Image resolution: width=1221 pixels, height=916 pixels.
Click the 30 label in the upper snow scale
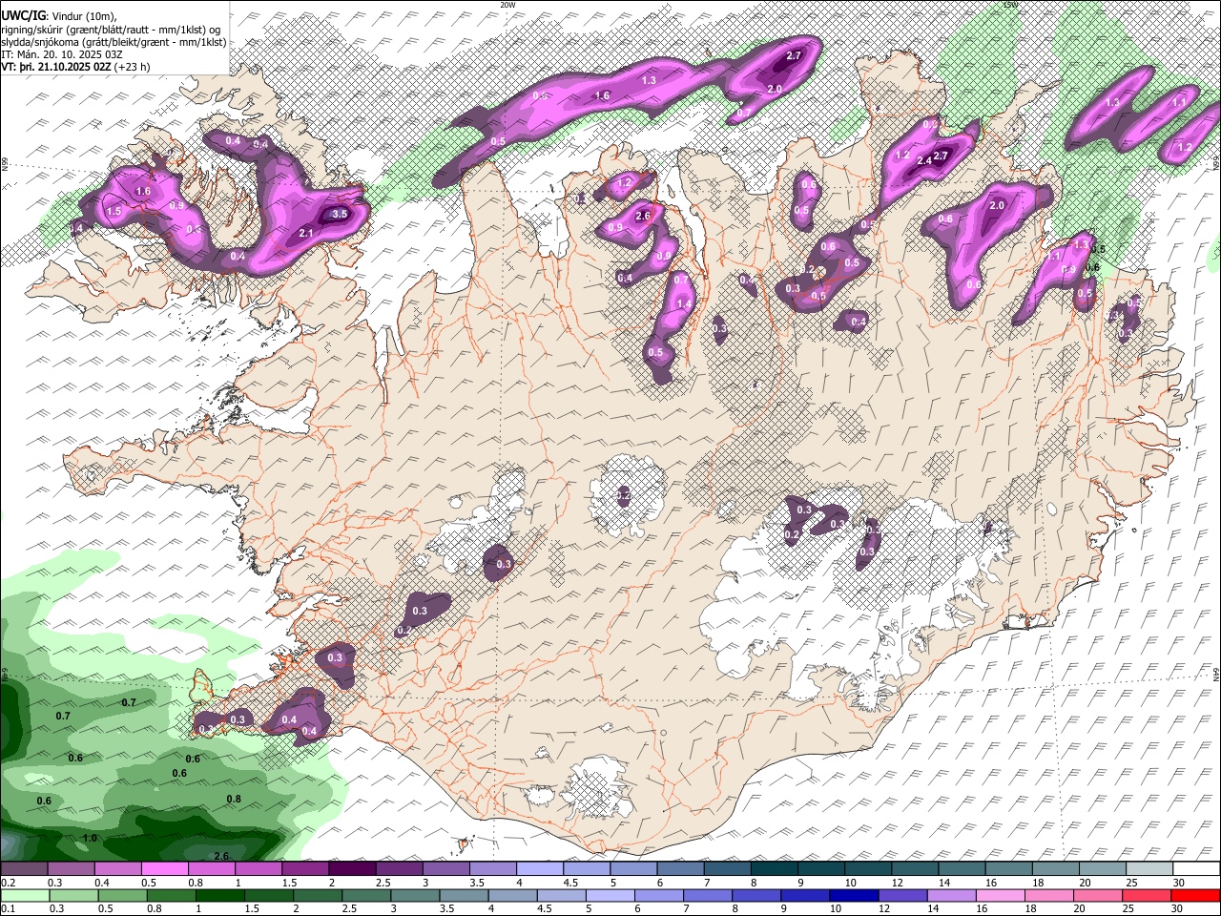point(1179,883)
